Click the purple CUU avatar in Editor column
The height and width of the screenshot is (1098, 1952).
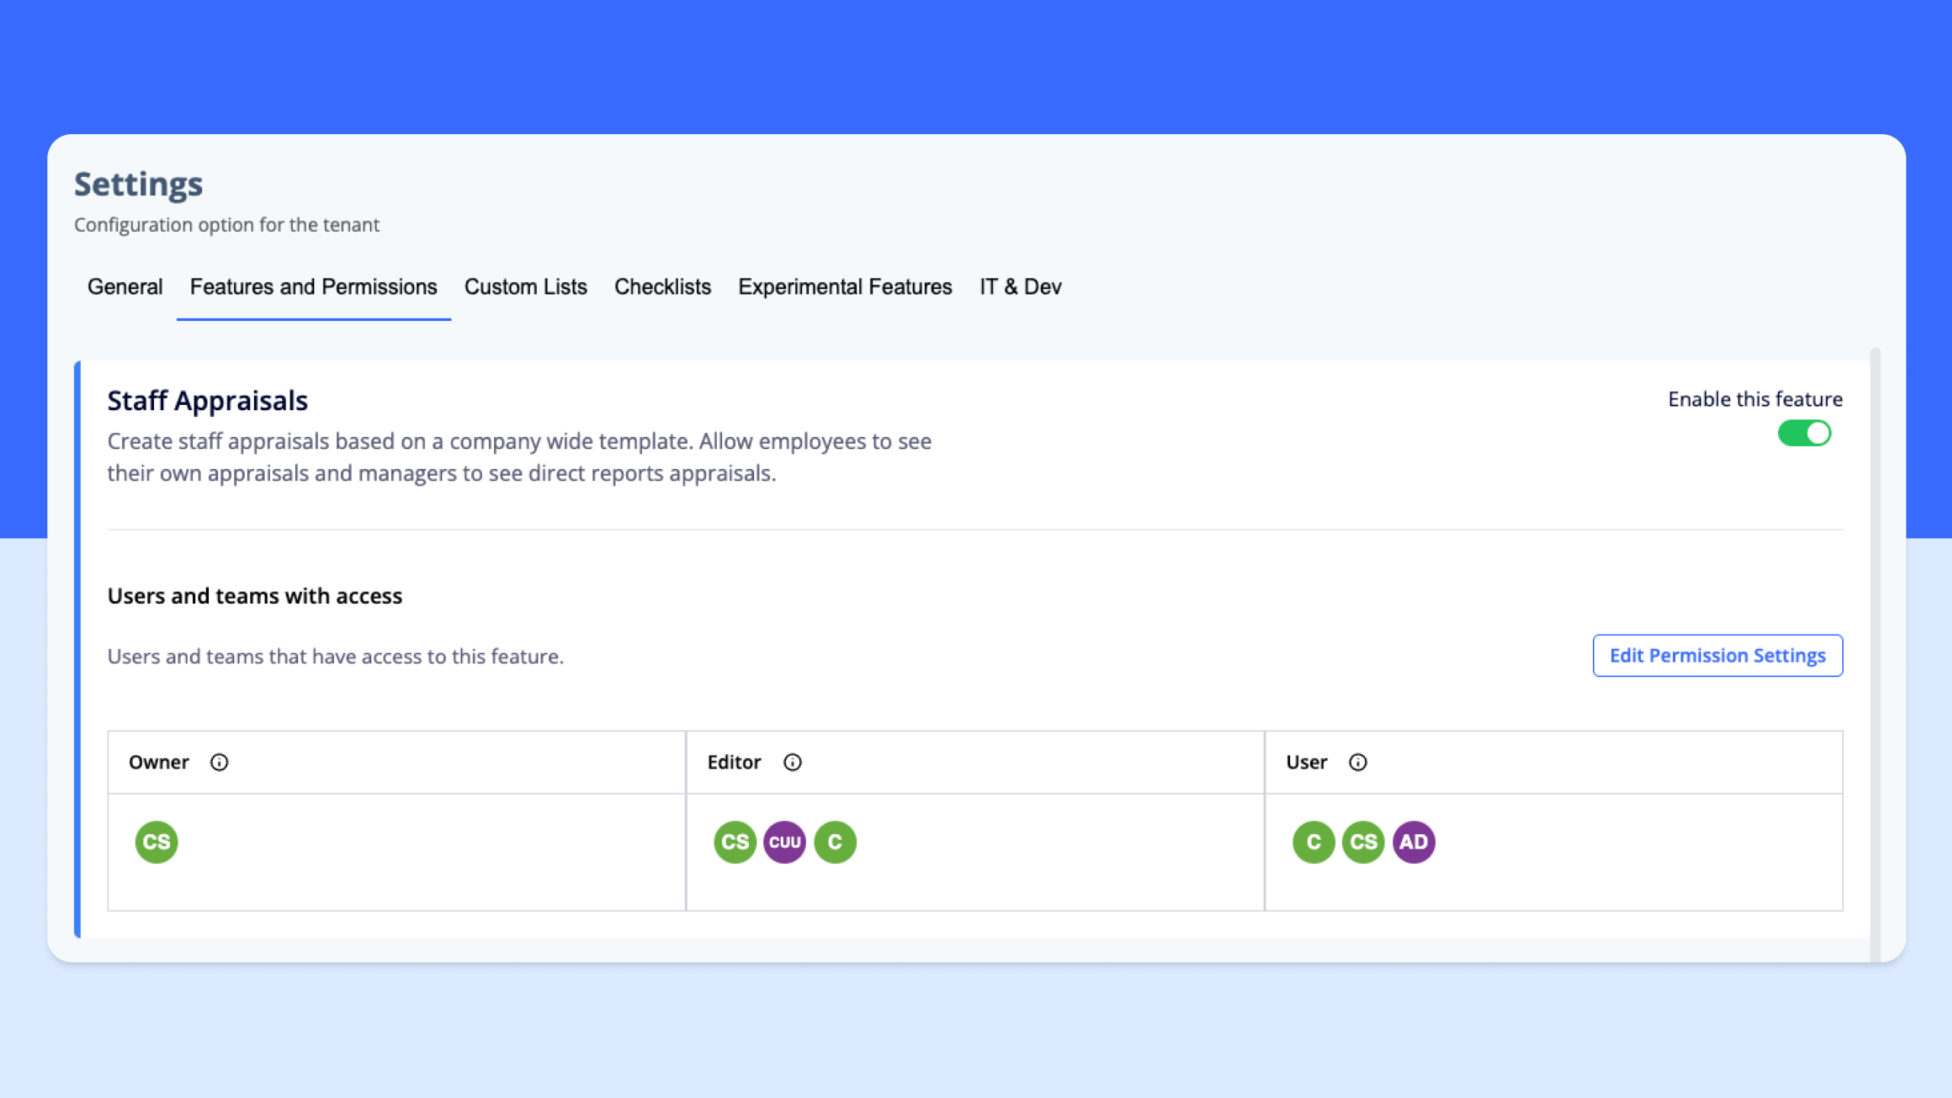coord(785,842)
